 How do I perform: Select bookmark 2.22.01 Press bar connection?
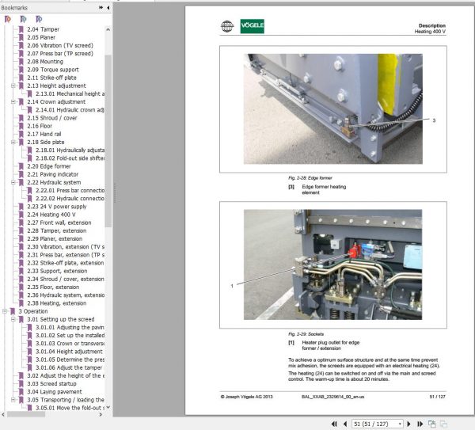70,191
